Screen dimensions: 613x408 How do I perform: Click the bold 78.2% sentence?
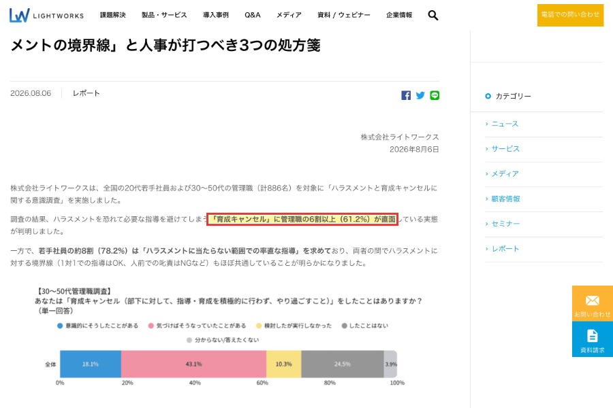click(x=185, y=251)
